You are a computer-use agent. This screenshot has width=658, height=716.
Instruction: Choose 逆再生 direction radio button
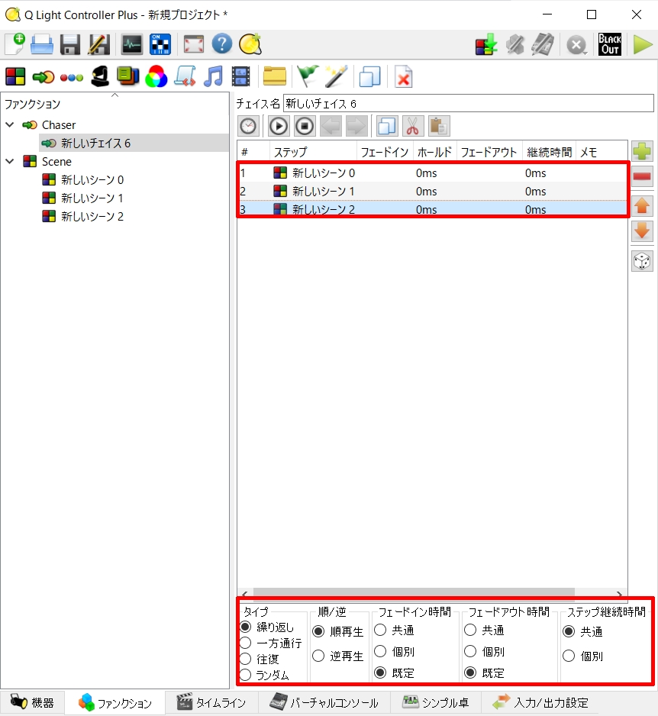tap(318, 656)
